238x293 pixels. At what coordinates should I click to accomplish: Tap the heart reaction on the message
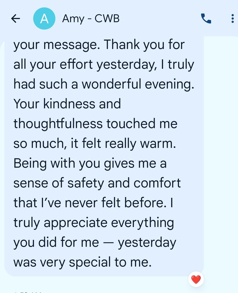click(196, 280)
